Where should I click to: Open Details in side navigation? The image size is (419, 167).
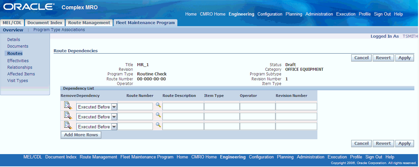pyautogui.click(x=14, y=40)
